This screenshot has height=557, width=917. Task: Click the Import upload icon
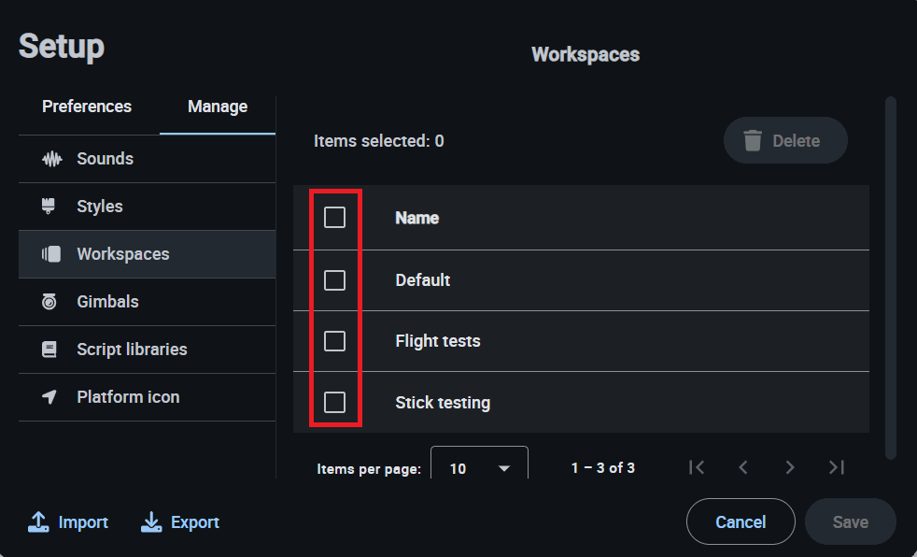[x=38, y=522]
